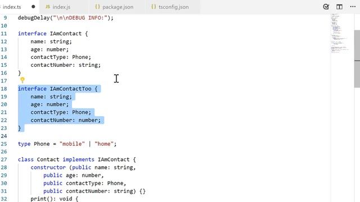
Task: Click 'public contactType: Phone,' on line 30
Action: coord(85,183)
